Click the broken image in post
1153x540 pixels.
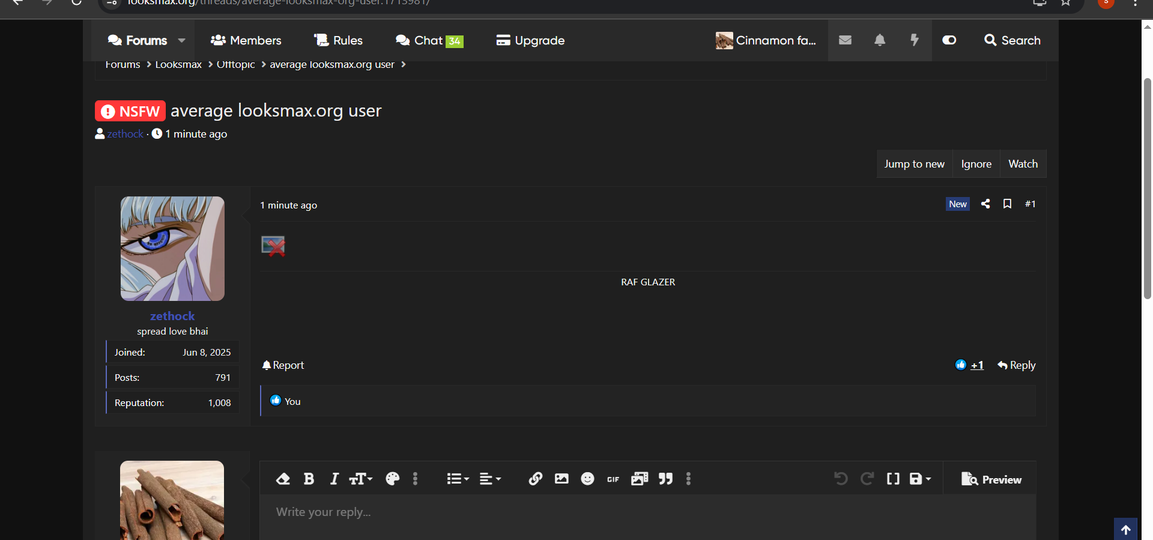[x=273, y=246]
